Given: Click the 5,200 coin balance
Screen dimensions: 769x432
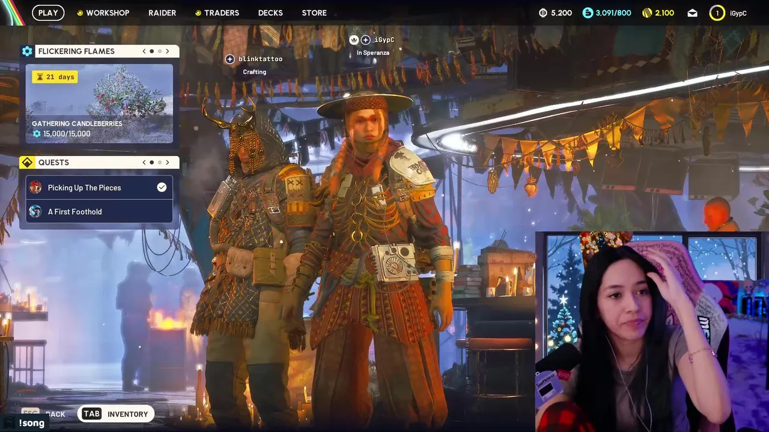Looking at the screenshot, I should [x=561, y=13].
